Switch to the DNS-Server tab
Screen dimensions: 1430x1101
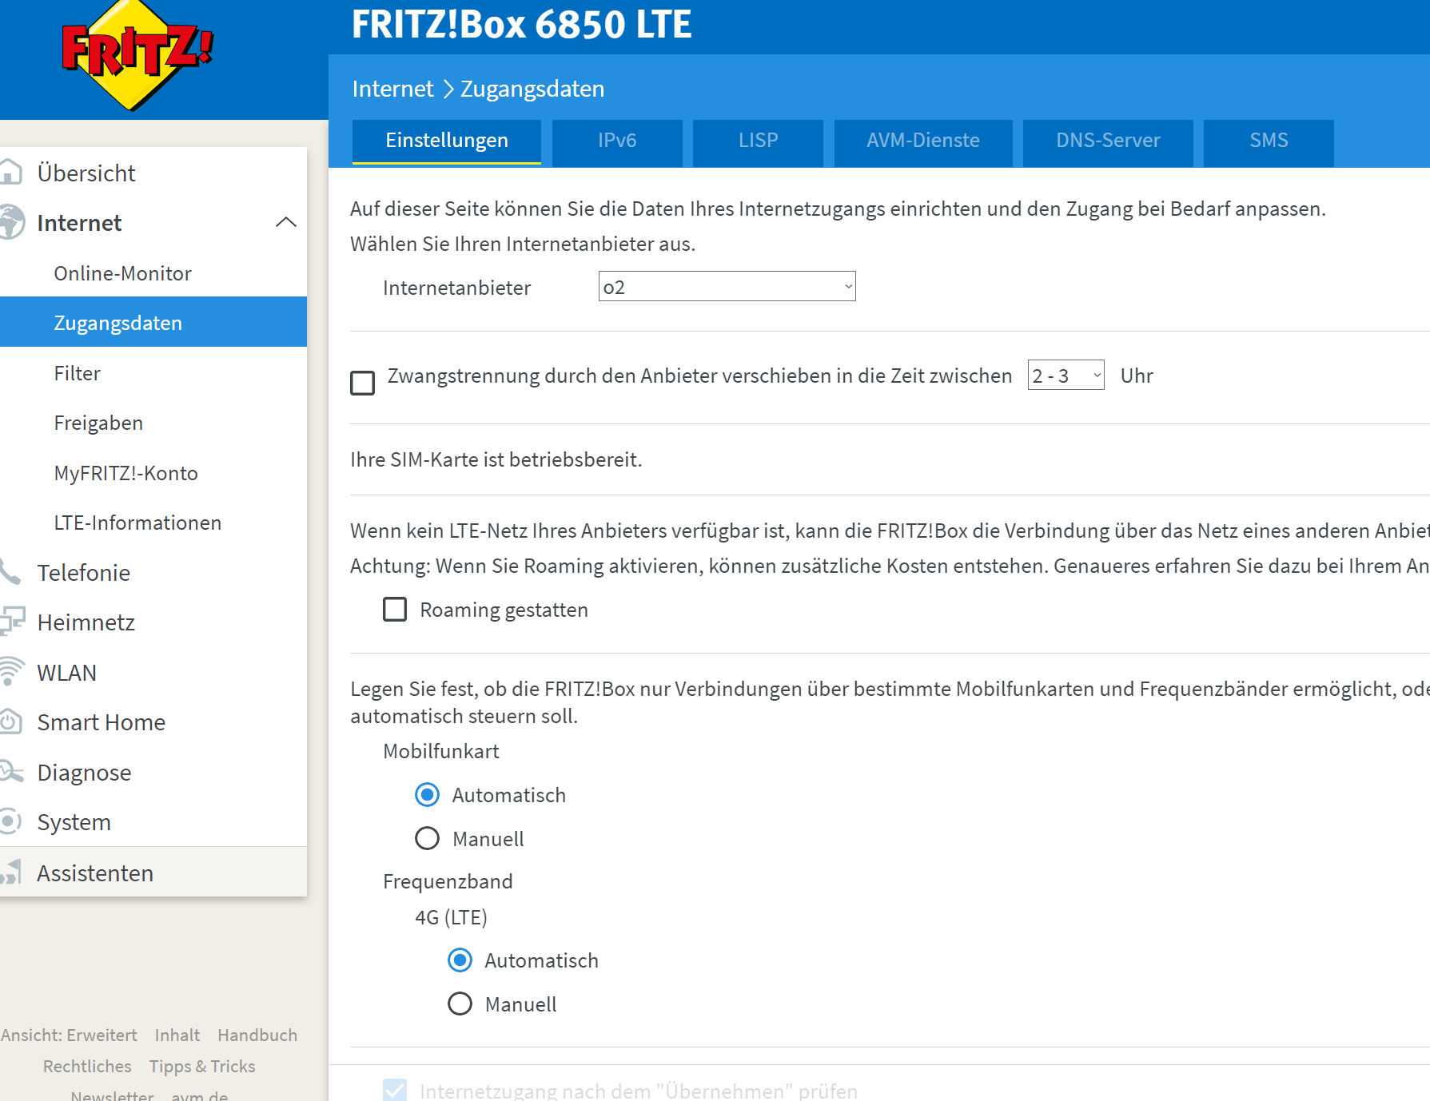coord(1108,141)
